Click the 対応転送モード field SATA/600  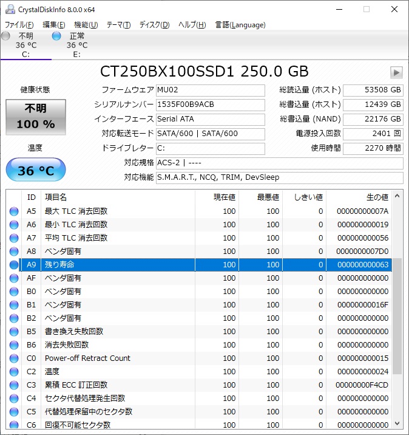[x=211, y=134]
